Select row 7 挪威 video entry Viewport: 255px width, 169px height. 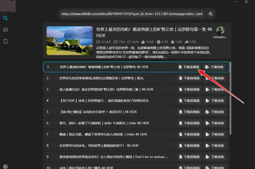[x=108, y=134]
